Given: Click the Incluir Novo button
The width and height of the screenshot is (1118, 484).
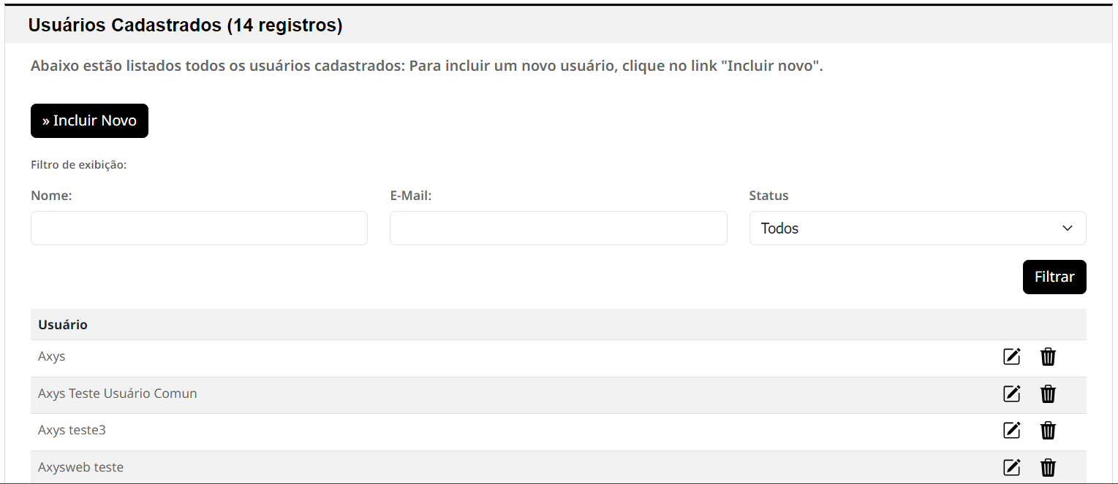Looking at the screenshot, I should point(89,120).
